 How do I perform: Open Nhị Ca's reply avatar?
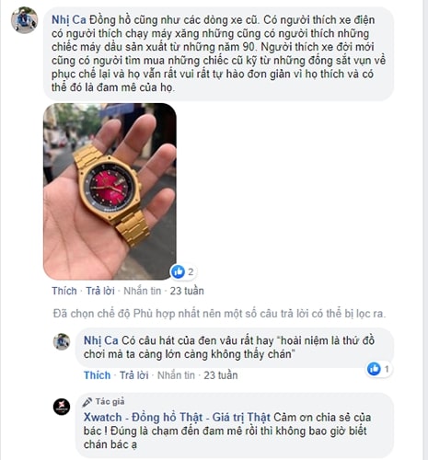(x=62, y=341)
